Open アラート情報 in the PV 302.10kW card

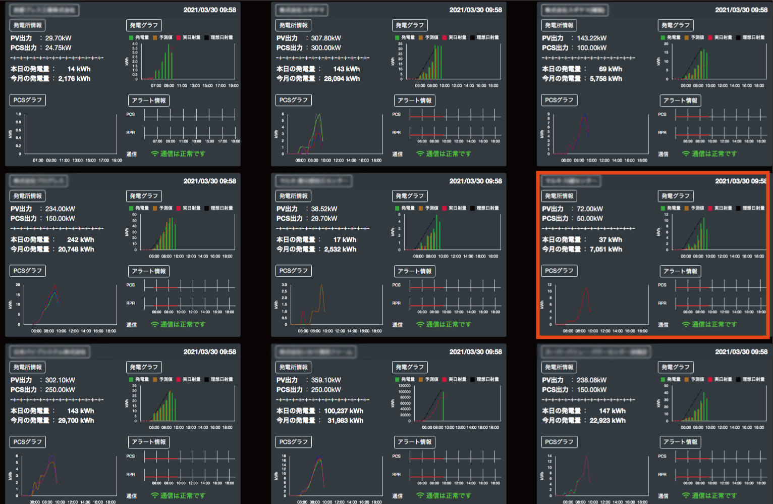(149, 442)
